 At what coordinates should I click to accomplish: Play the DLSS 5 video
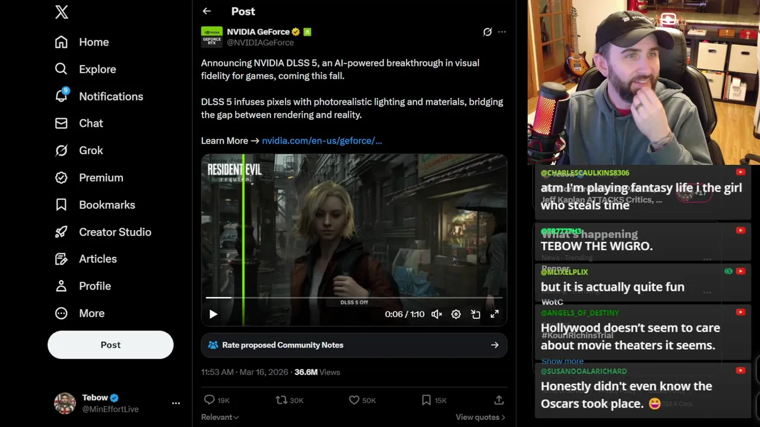point(213,314)
